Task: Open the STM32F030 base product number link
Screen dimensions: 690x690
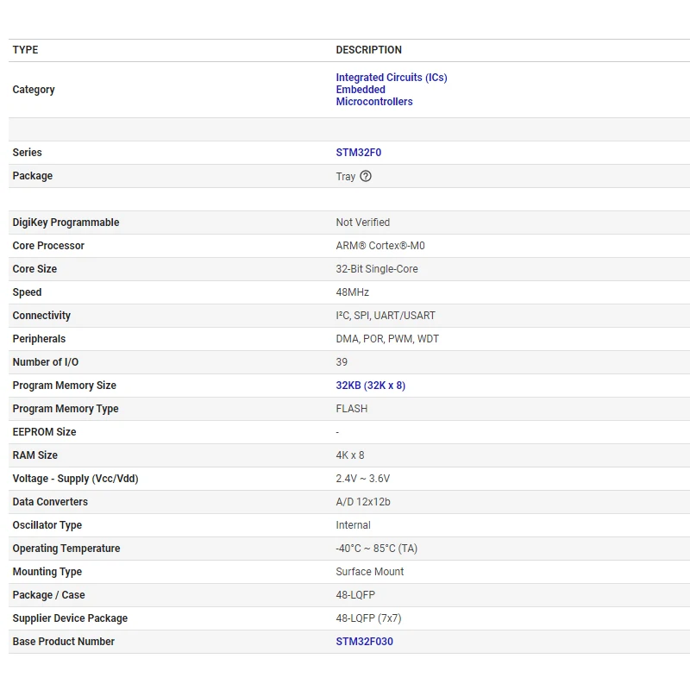Action: point(364,642)
